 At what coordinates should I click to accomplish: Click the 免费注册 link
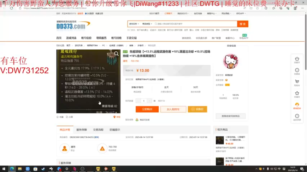click(99, 13)
